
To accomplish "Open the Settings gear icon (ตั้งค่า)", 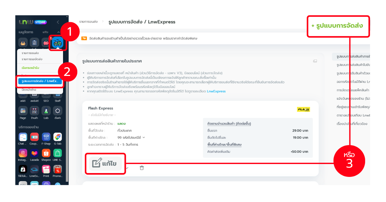I will [58, 111].
